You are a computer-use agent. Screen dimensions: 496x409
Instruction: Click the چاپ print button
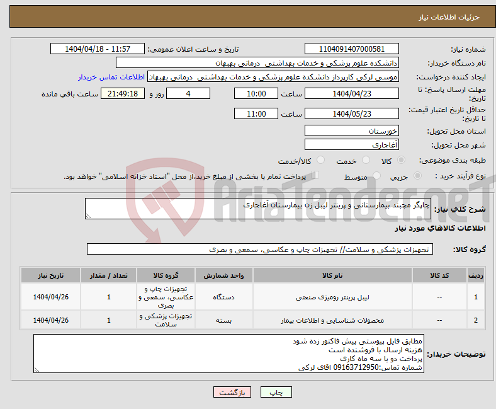(276, 392)
